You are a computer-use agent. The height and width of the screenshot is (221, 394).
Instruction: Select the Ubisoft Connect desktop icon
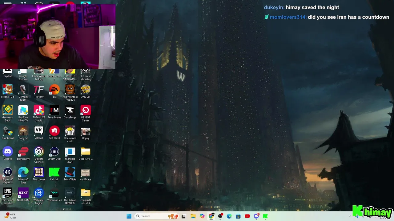(39, 155)
